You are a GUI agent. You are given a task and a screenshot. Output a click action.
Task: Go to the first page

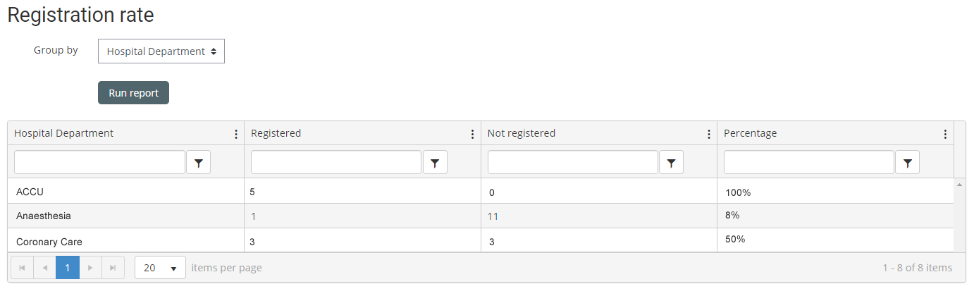tap(22, 268)
